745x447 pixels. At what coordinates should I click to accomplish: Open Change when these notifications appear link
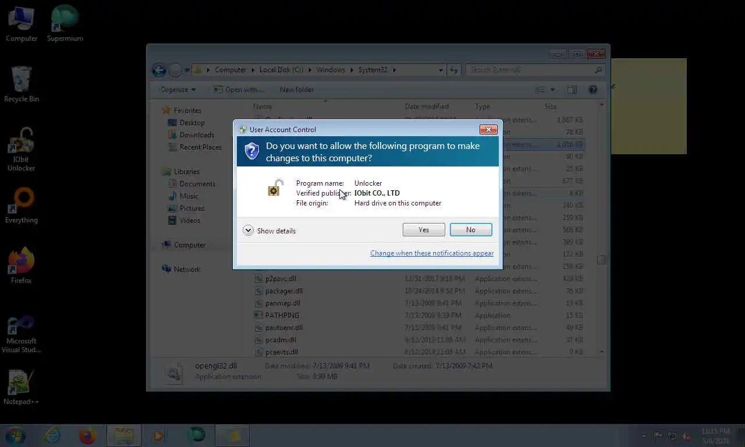[432, 253]
